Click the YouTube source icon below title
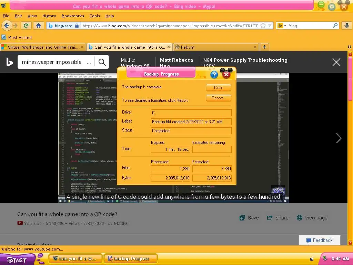The image size is (353, 265). 20,223
